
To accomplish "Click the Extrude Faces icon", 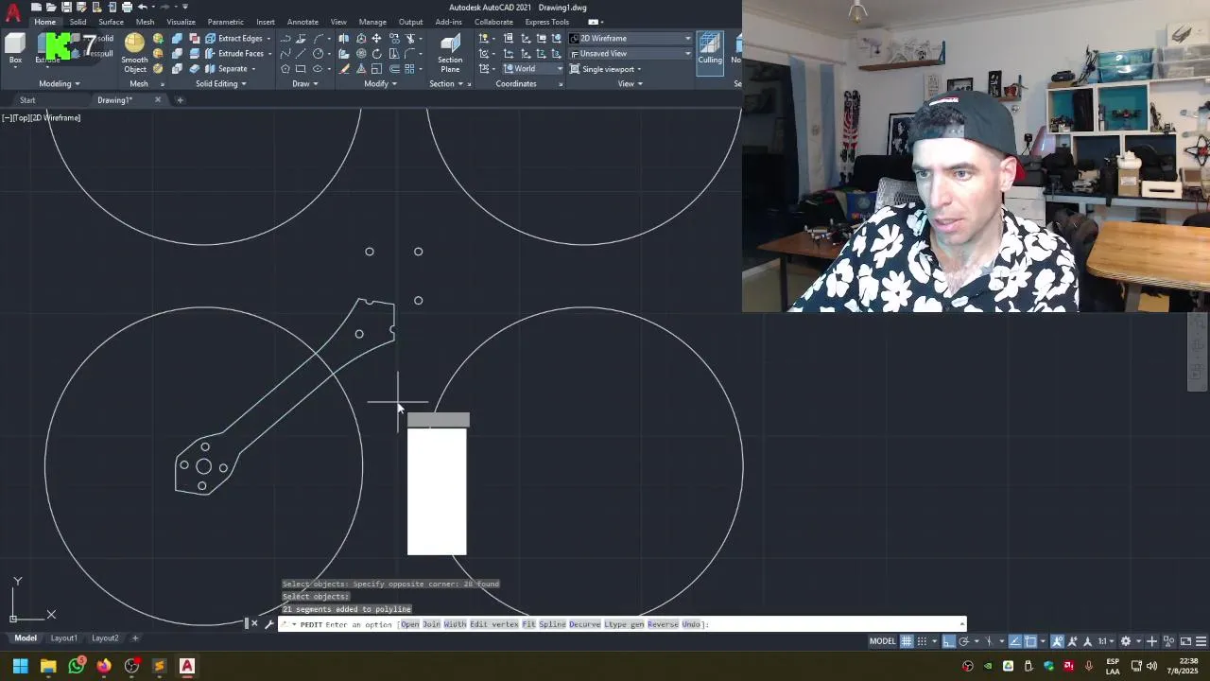I will [x=211, y=53].
